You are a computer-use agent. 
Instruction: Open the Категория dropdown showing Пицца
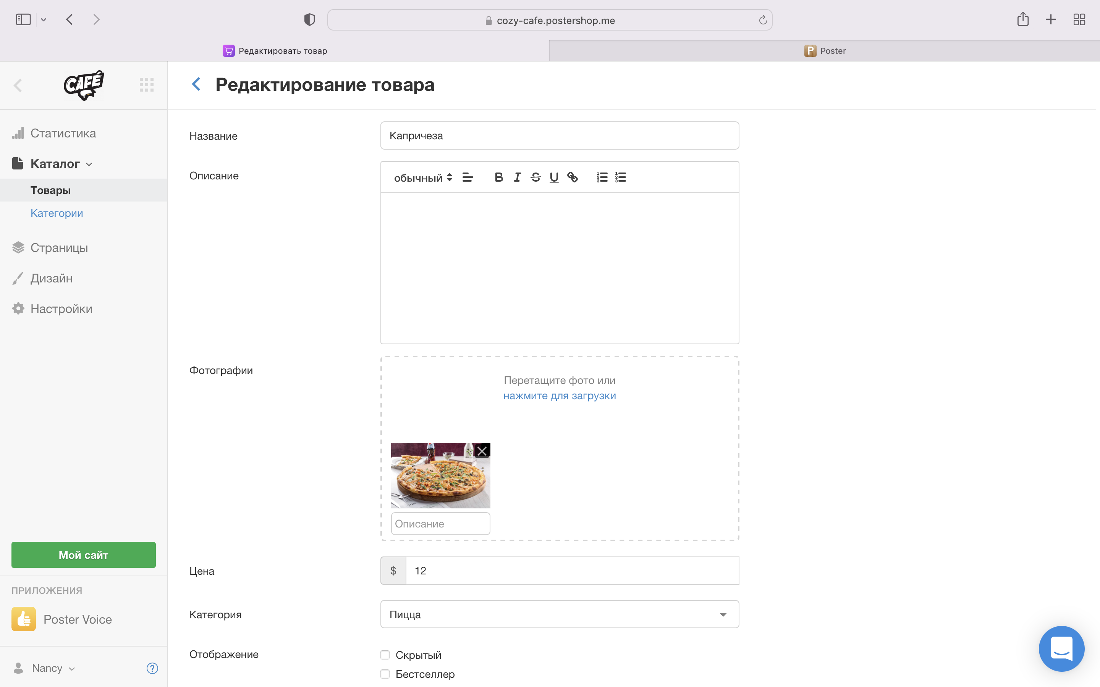pos(559,614)
